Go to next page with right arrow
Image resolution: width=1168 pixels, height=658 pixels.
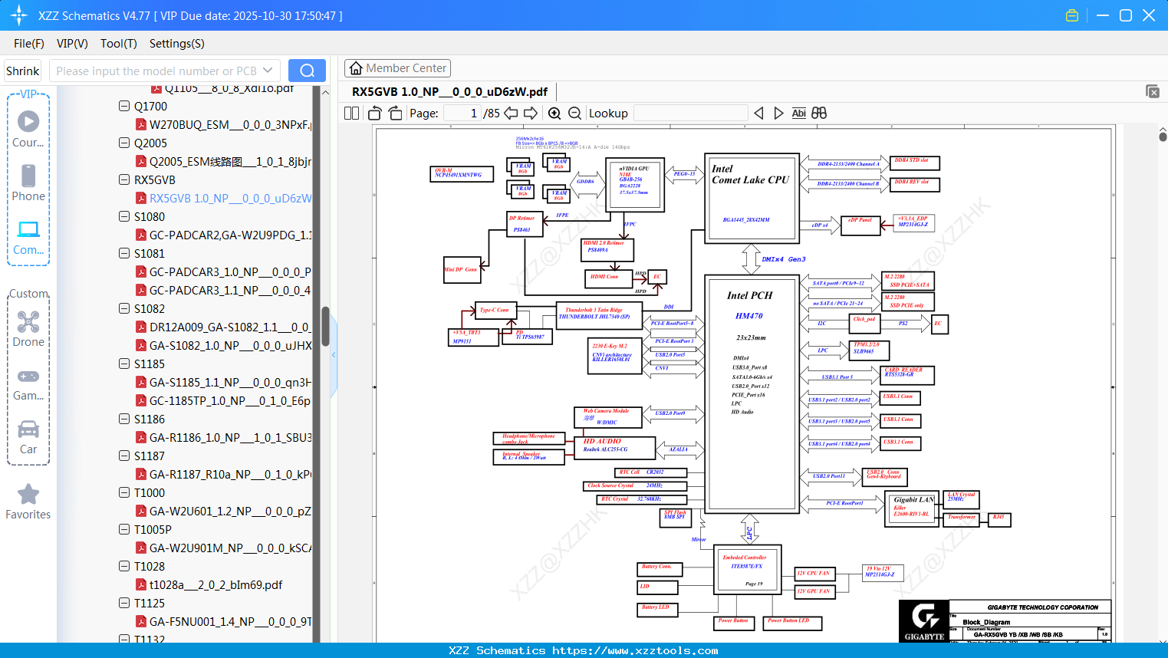pos(531,113)
